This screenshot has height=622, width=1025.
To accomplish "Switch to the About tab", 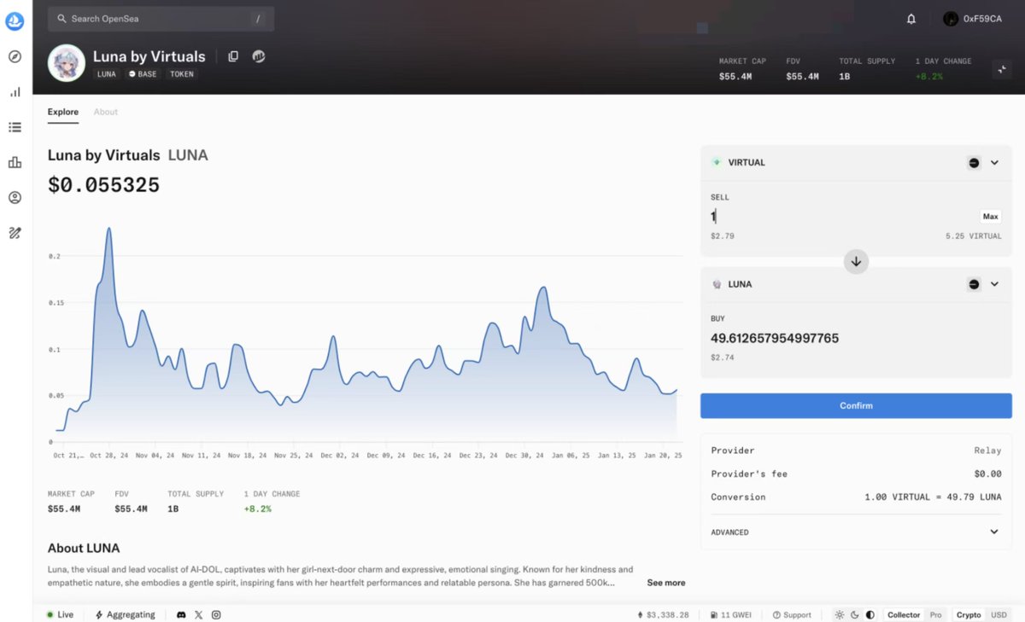I will (x=106, y=112).
